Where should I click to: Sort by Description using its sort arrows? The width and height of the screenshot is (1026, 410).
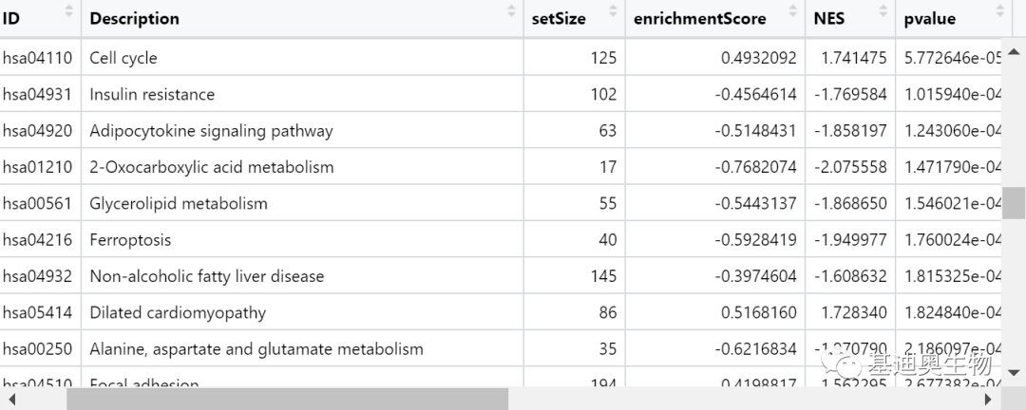pyautogui.click(x=511, y=11)
